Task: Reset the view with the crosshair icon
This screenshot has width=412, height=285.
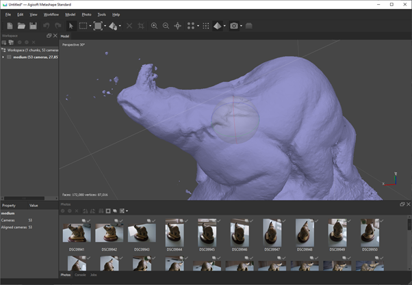Action: click(178, 26)
